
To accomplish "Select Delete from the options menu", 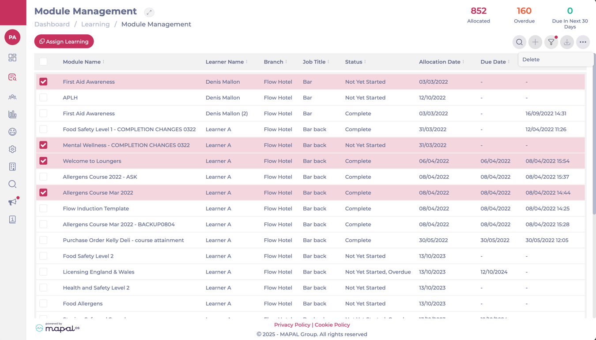I will 556,59.
